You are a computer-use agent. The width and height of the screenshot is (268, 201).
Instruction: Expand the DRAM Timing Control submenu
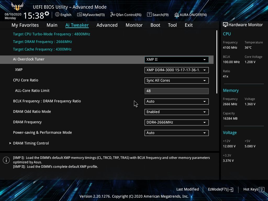tap(31, 143)
